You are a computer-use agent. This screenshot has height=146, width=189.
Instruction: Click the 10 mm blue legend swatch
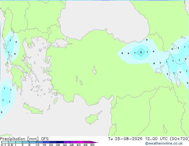[40, 142]
